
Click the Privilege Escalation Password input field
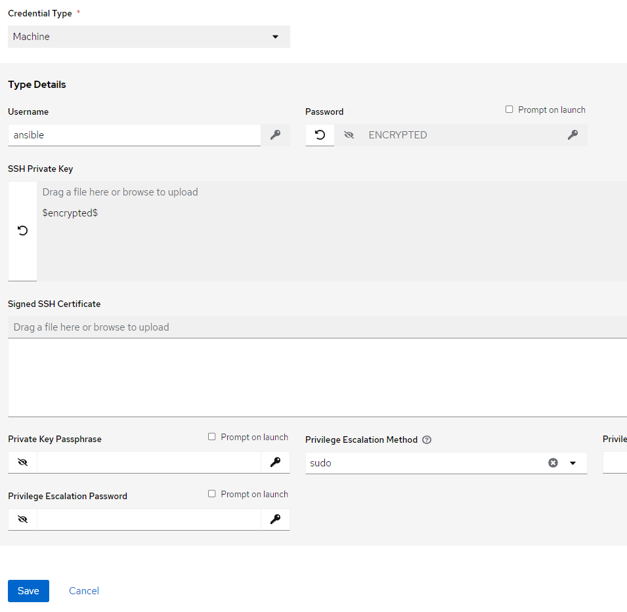(x=149, y=520)
